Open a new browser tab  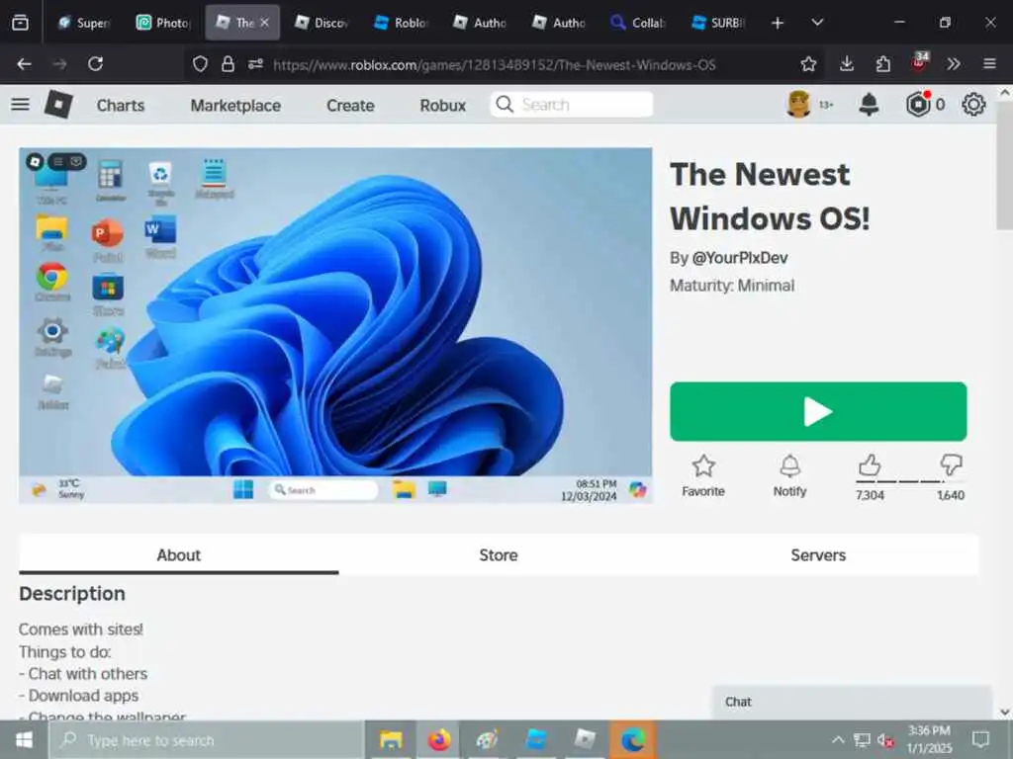[778, 23]
